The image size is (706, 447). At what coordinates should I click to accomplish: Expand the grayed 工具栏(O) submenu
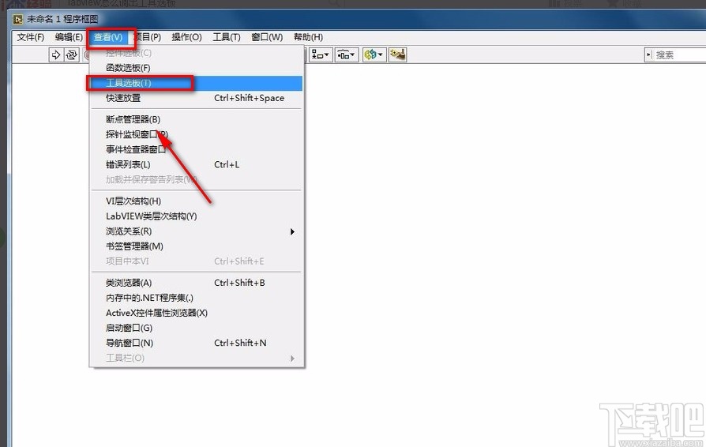(197, 359)
